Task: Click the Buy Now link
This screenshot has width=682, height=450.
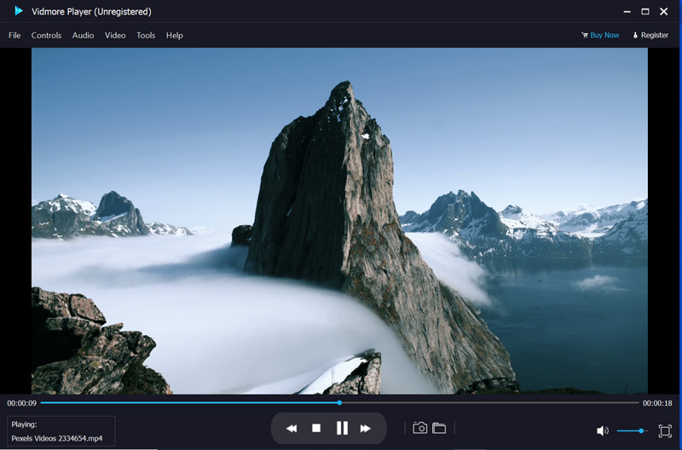Action: [x=600, y=36]
